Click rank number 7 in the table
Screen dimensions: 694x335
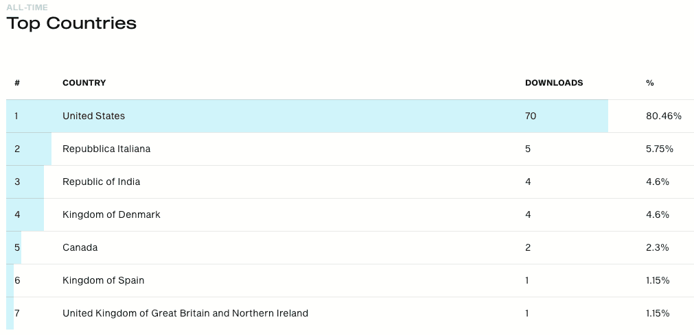click(x=17, y=313)
